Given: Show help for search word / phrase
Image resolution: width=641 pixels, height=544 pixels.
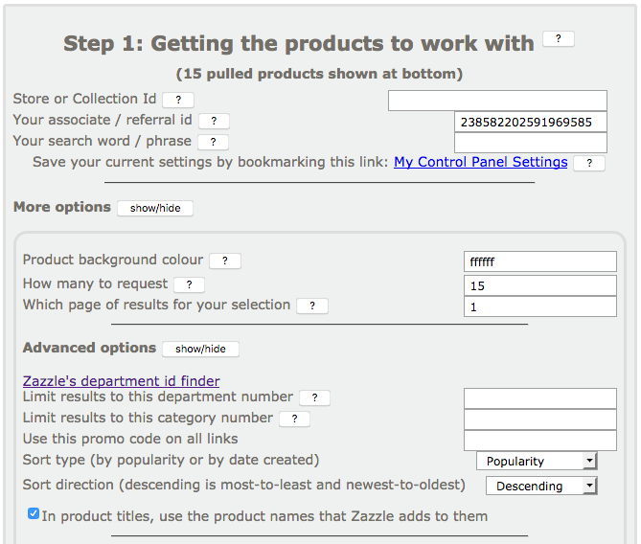Looking at the screenshot, I should pos(213,142).
